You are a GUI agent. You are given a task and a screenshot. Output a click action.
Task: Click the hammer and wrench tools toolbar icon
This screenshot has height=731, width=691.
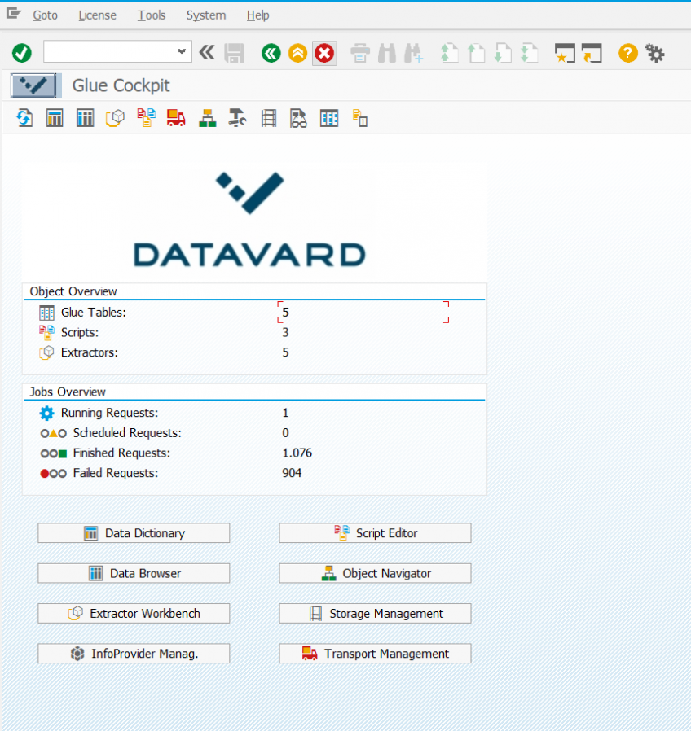237,117
